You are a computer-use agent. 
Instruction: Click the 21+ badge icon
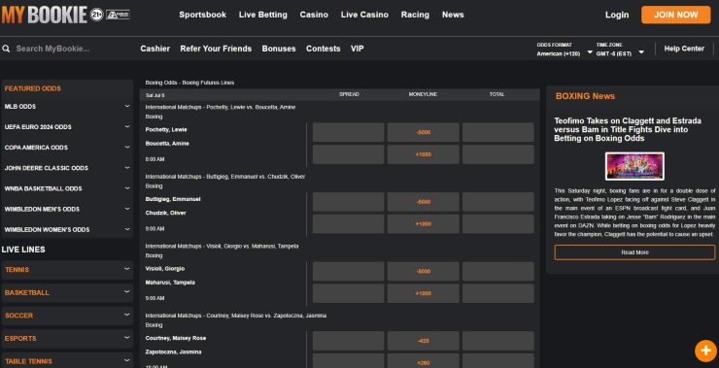tap(96, 15)
